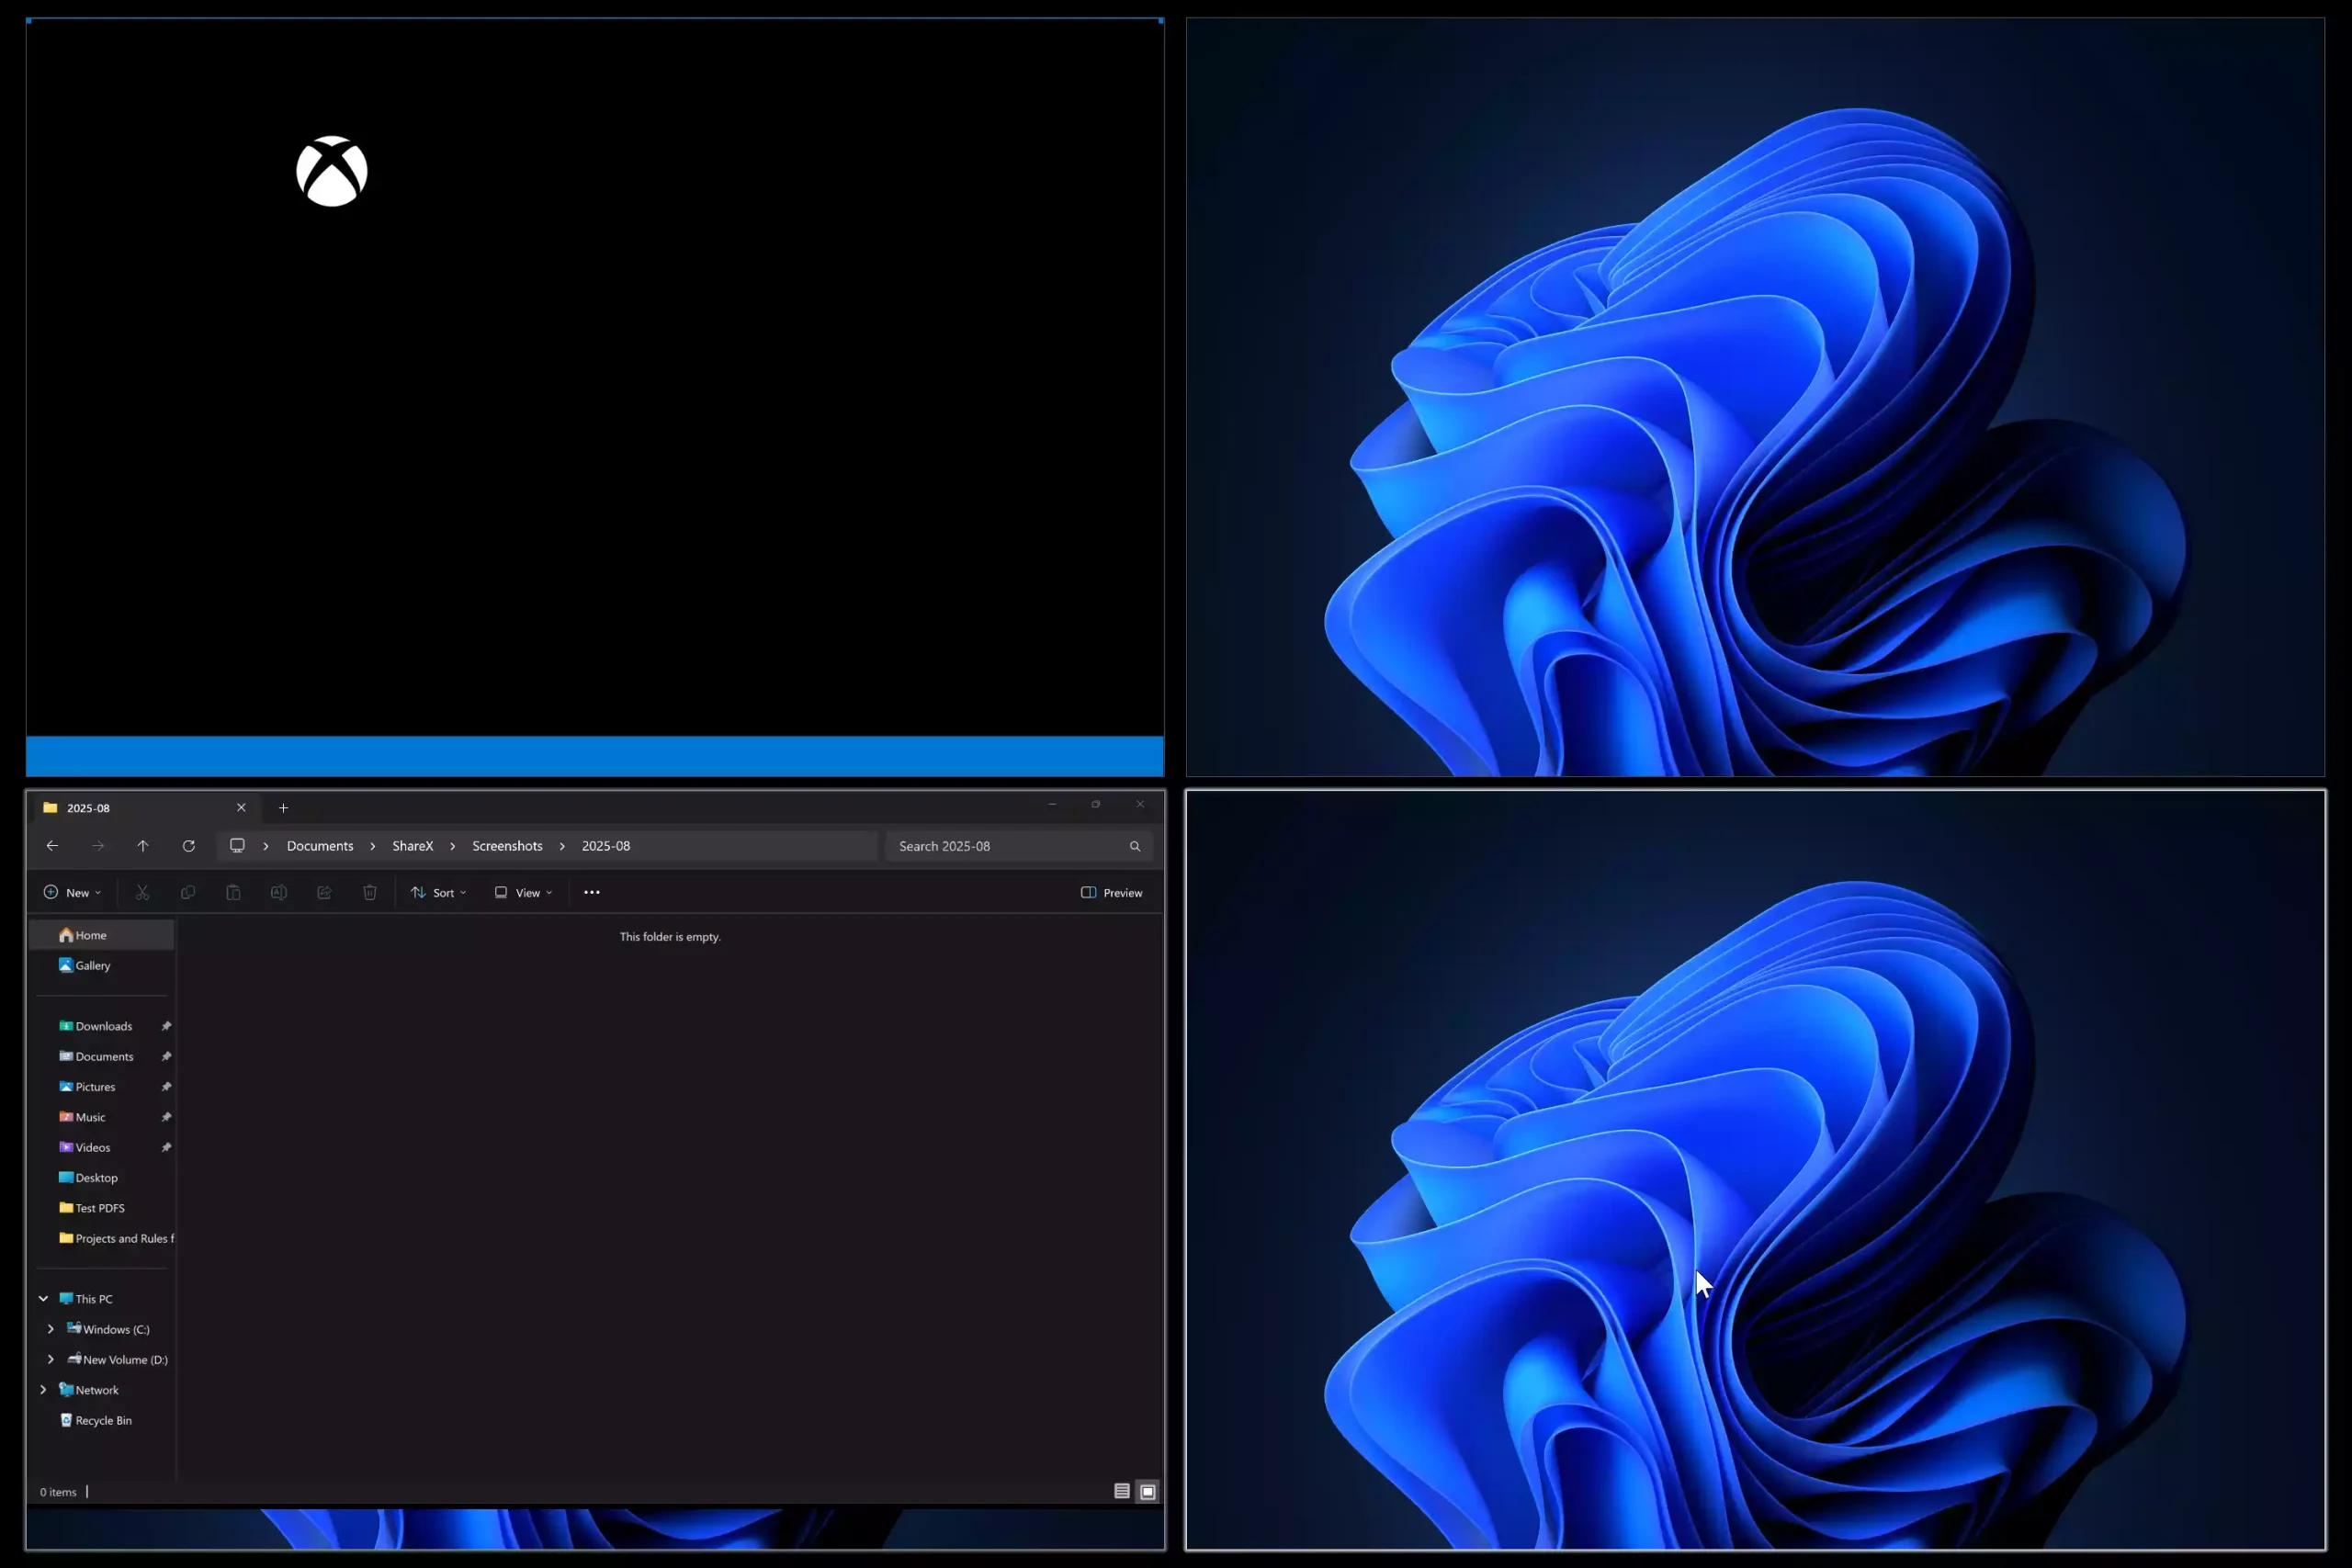Go back using the back arrow
The height and width of the screenshot is (1568, 2352).
pos(52,846)
